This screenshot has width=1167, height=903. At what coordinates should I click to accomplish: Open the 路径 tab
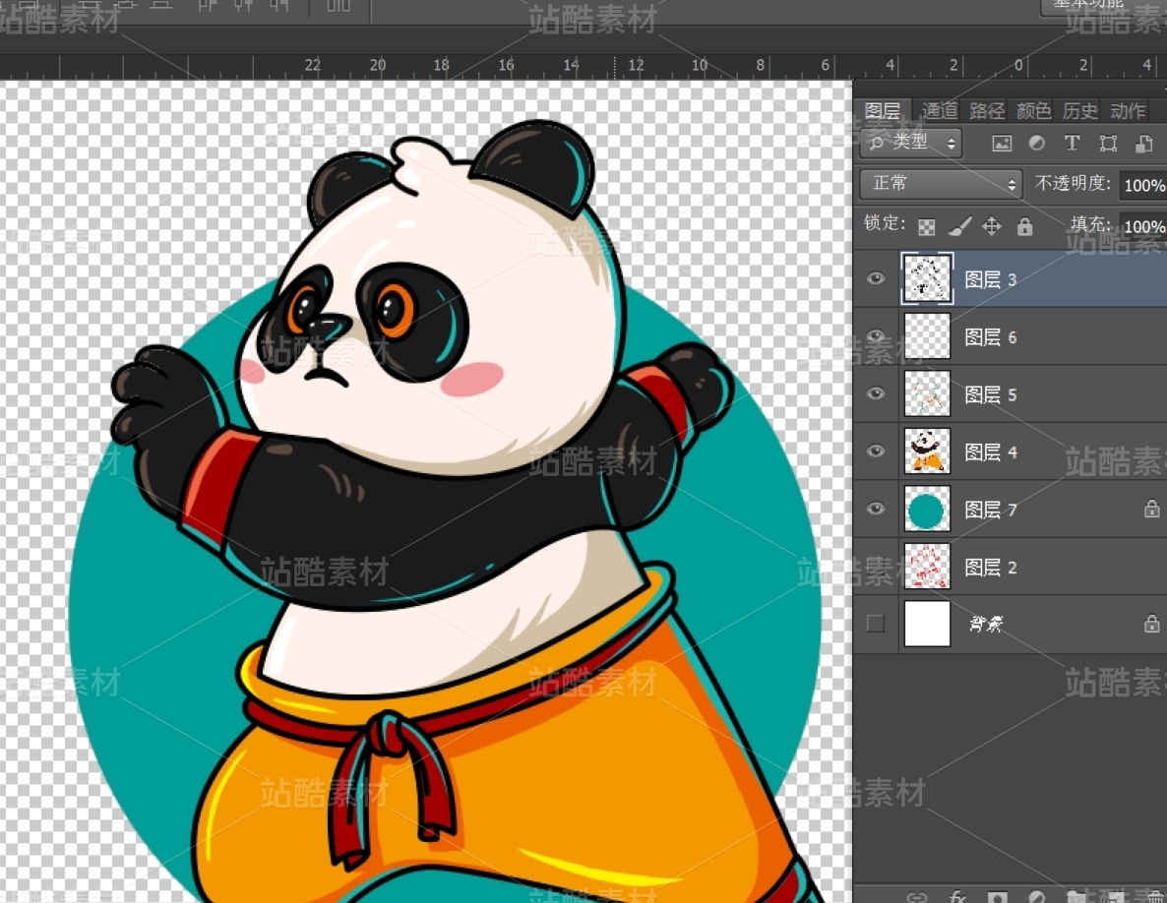[x=987, y=111]
